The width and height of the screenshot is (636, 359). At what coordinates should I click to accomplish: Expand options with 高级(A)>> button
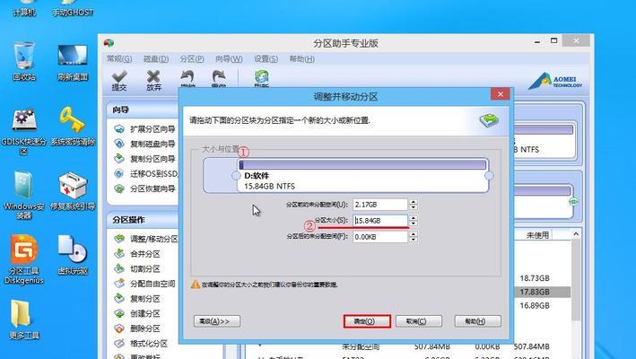tap(217, 321)
